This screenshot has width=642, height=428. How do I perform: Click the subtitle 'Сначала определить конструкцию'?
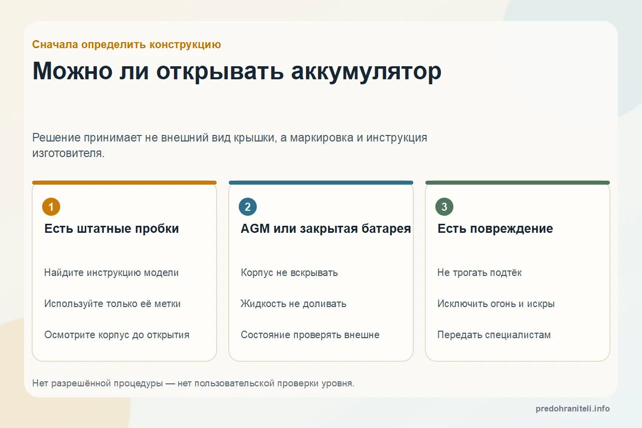[x=126, y=45]
